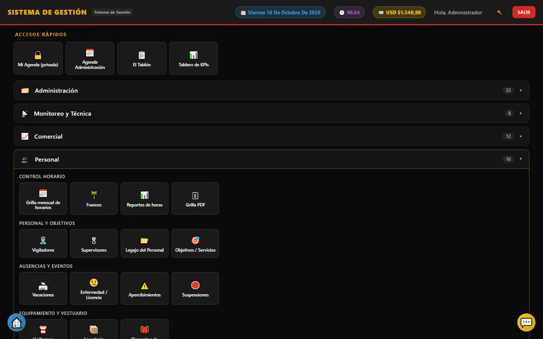Open the Vigiladores tile

click(43, 244)
